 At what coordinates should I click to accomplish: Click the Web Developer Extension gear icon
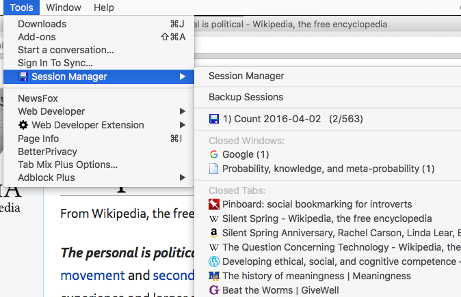point(23,125)
